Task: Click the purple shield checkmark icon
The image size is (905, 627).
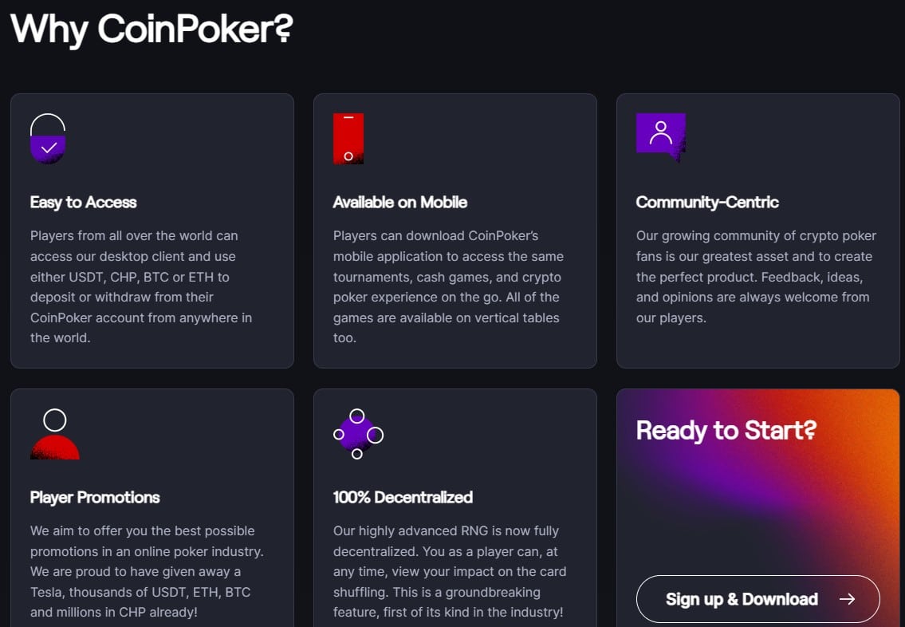Action: pos(48,139)
